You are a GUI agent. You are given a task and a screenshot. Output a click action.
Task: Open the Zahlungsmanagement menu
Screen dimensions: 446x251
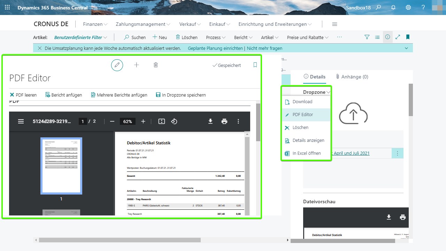143,24
